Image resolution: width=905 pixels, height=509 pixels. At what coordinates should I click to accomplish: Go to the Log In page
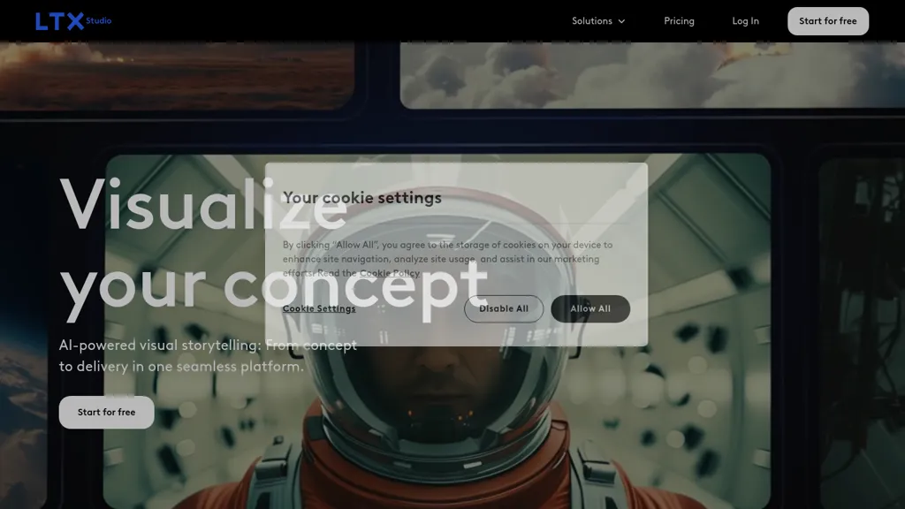(x=745, y=21)
